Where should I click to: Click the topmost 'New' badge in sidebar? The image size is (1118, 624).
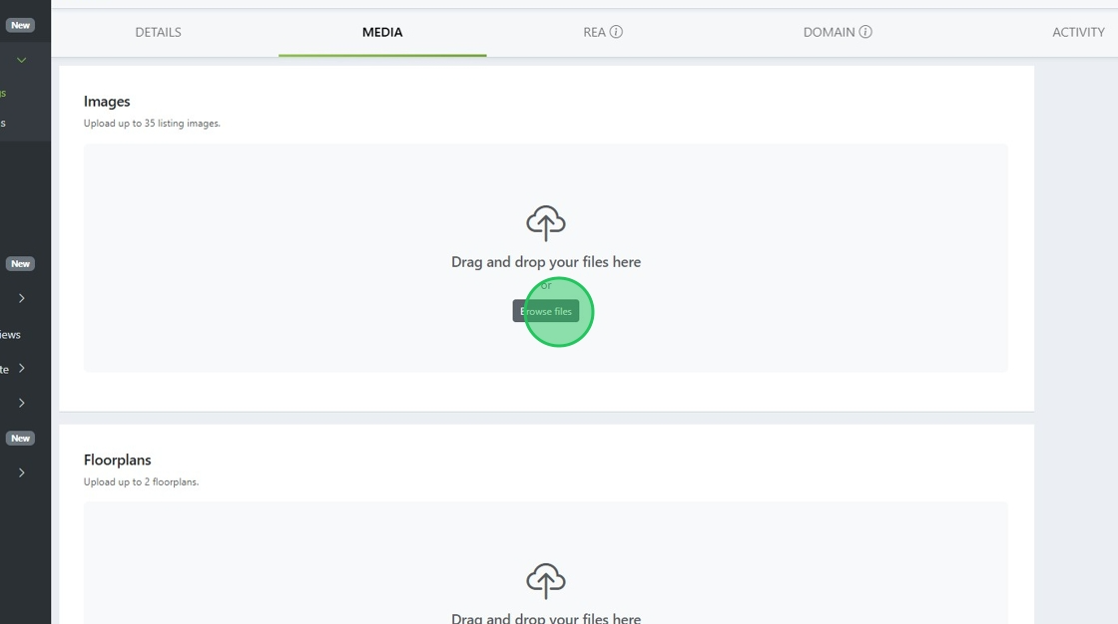point(20,25)
